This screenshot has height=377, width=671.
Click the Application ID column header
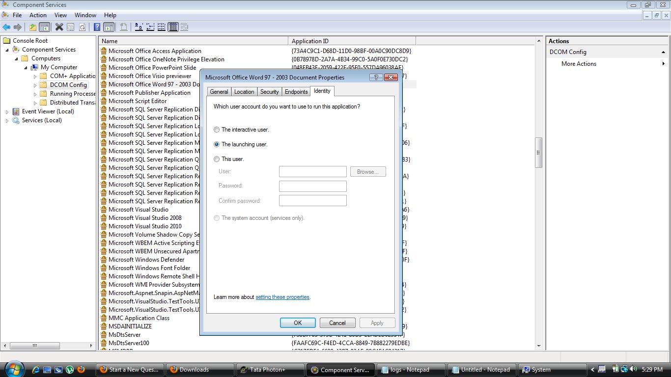click(352, 41)
